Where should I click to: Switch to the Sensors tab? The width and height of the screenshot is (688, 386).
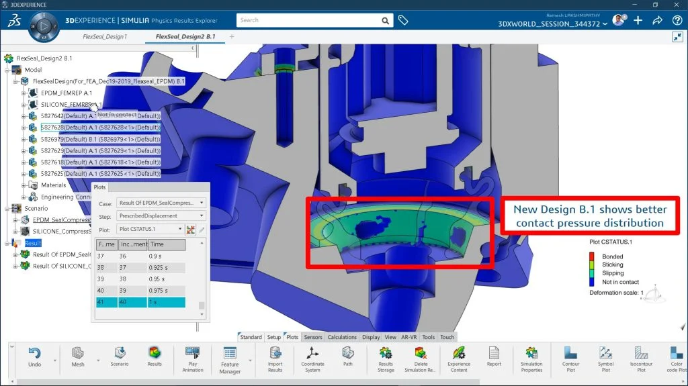(x=312, y=337)
